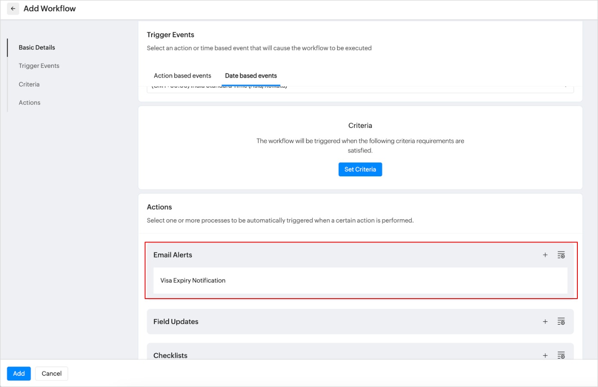Click the Email Alerts section header
This screenshot has height=387, width=598.
[173, 255]
